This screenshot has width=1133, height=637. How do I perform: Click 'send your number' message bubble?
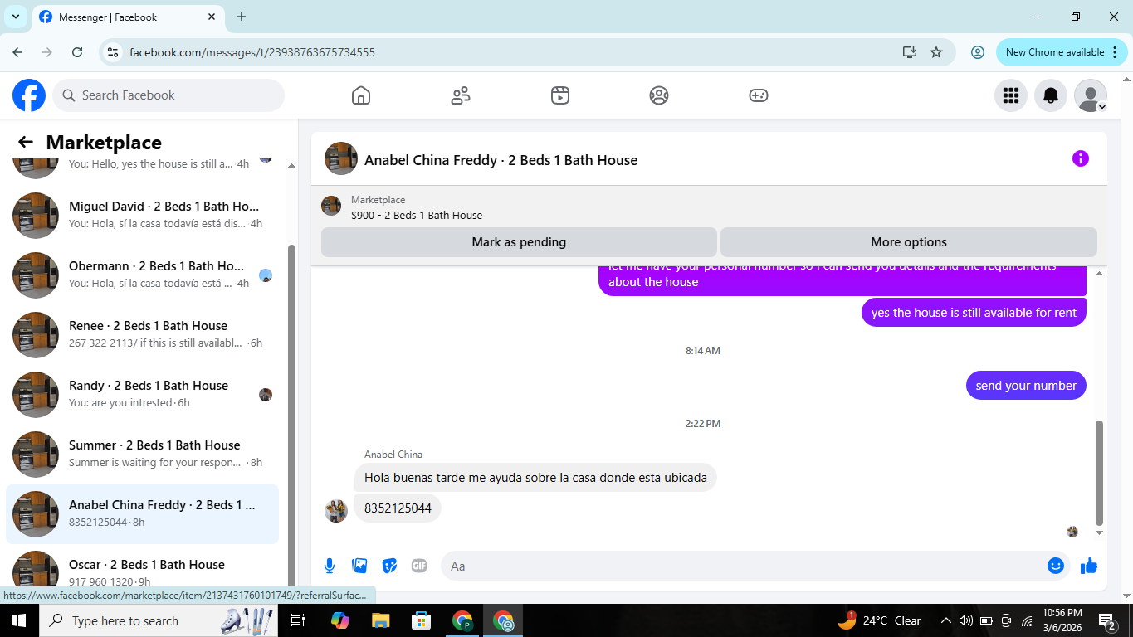(x=1026, y=385)
